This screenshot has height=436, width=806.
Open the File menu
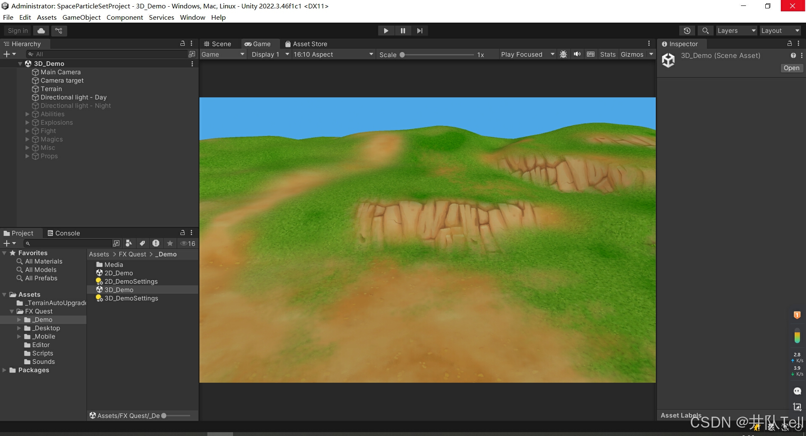[8, 17]
